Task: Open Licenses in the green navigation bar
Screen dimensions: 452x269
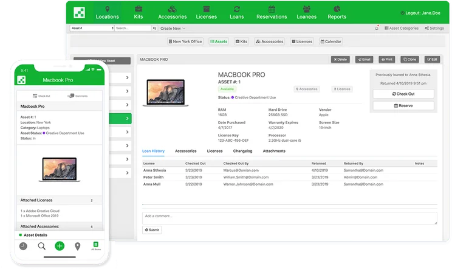Action: [207, 13]
